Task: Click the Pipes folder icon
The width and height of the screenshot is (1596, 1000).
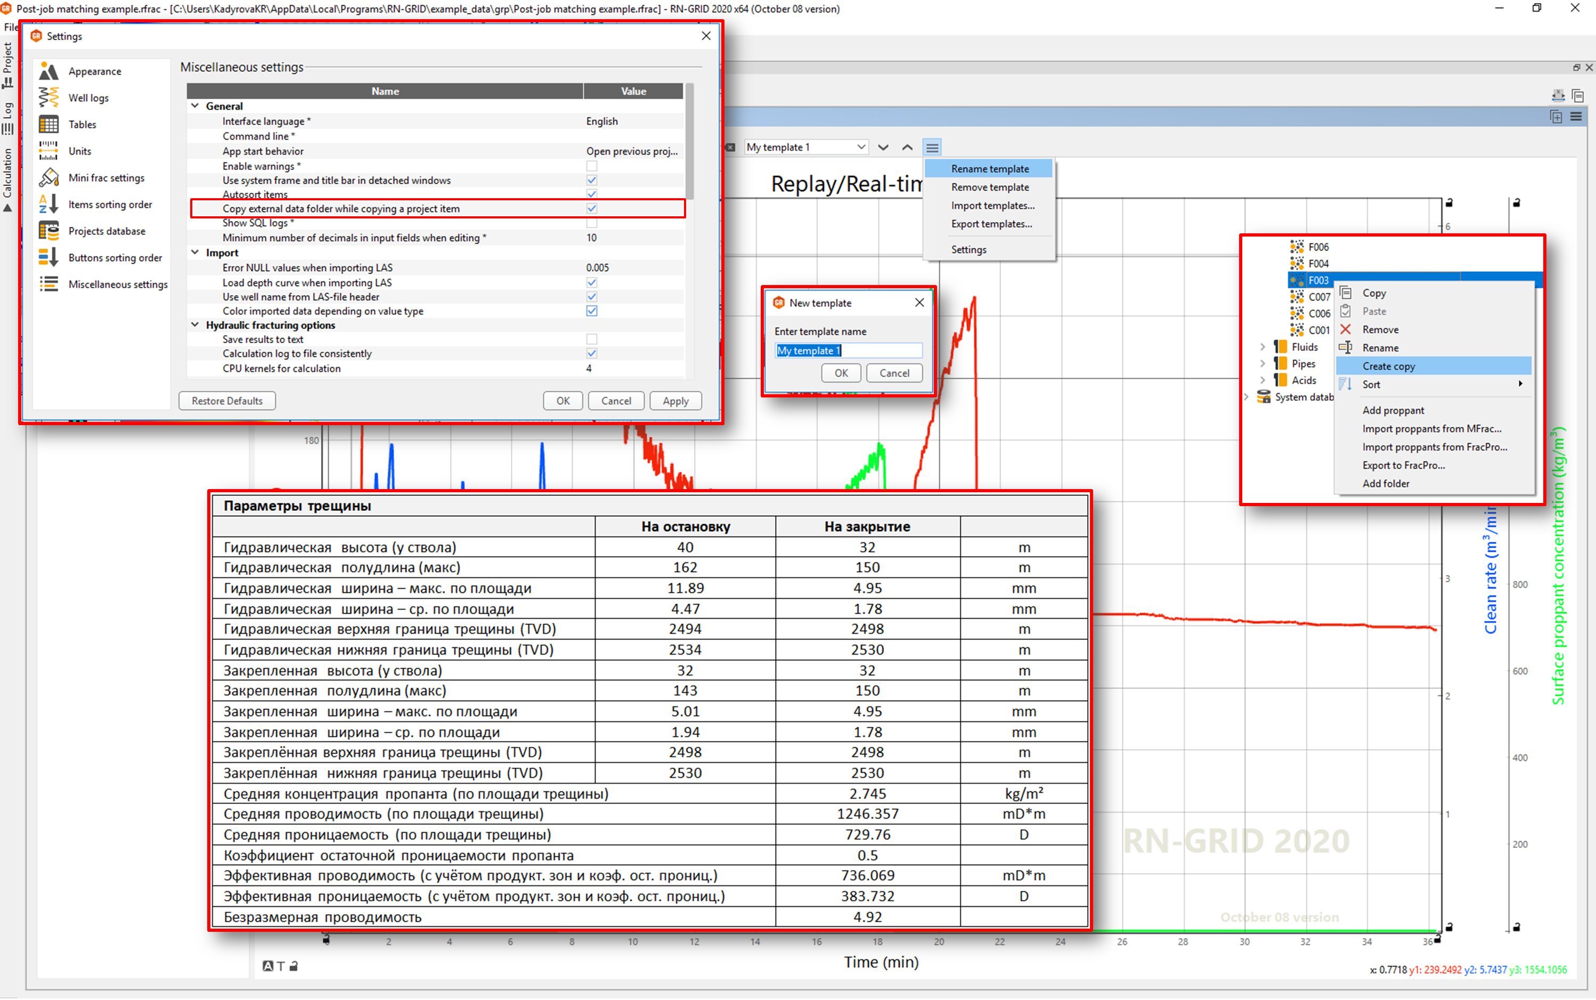Action: coord(1281,363)
